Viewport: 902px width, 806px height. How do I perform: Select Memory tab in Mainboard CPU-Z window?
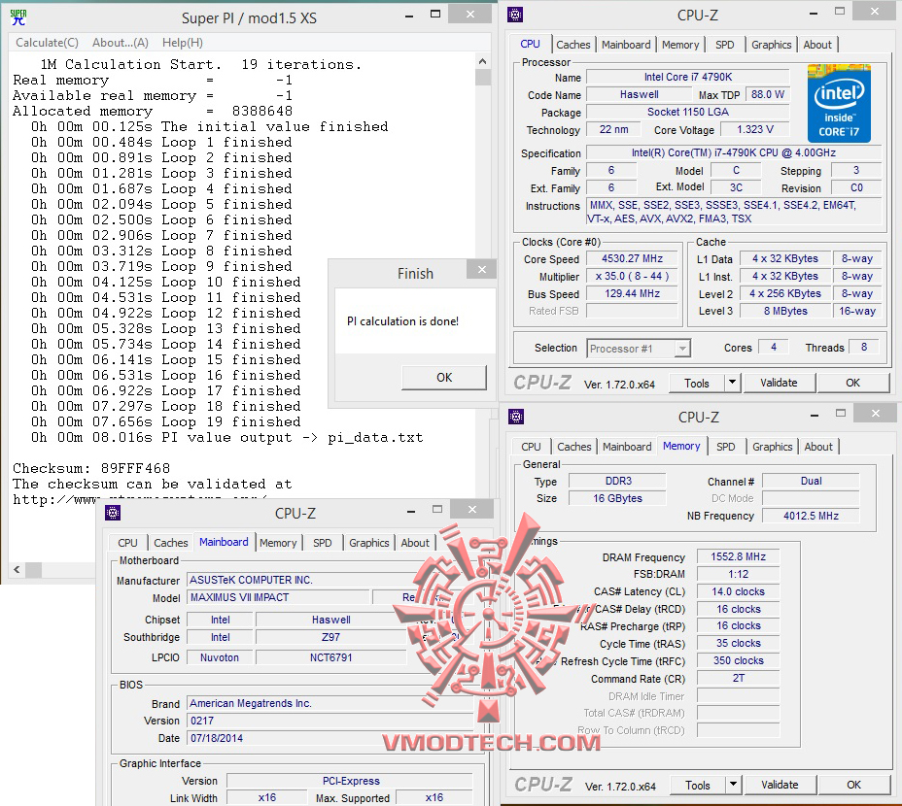[278, 543]
